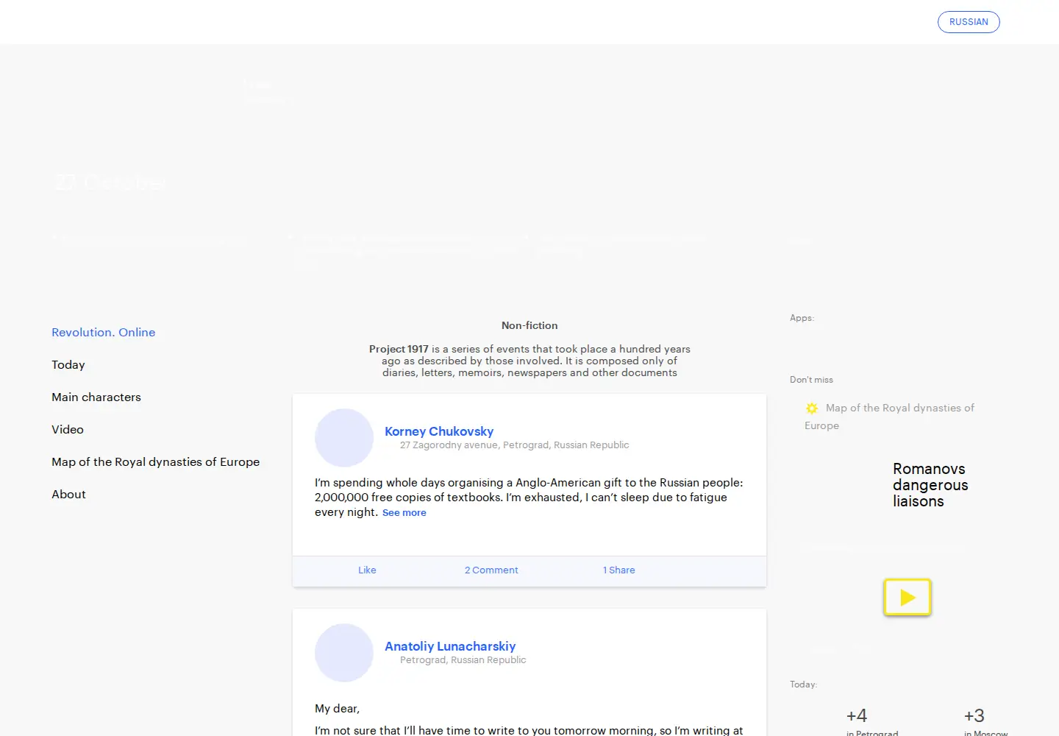Screen dimensions: 1059x736
Task: Expand Chukovsky post with See more
Action: pos(404,513)
